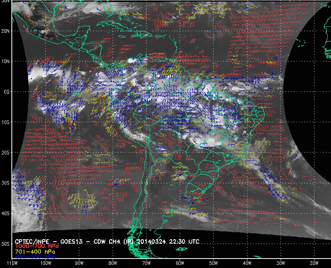Screen dimensions: 331x268
Task: Click the 20140324 22:30 UTC timestamp
Action: [x=168, y=242]
